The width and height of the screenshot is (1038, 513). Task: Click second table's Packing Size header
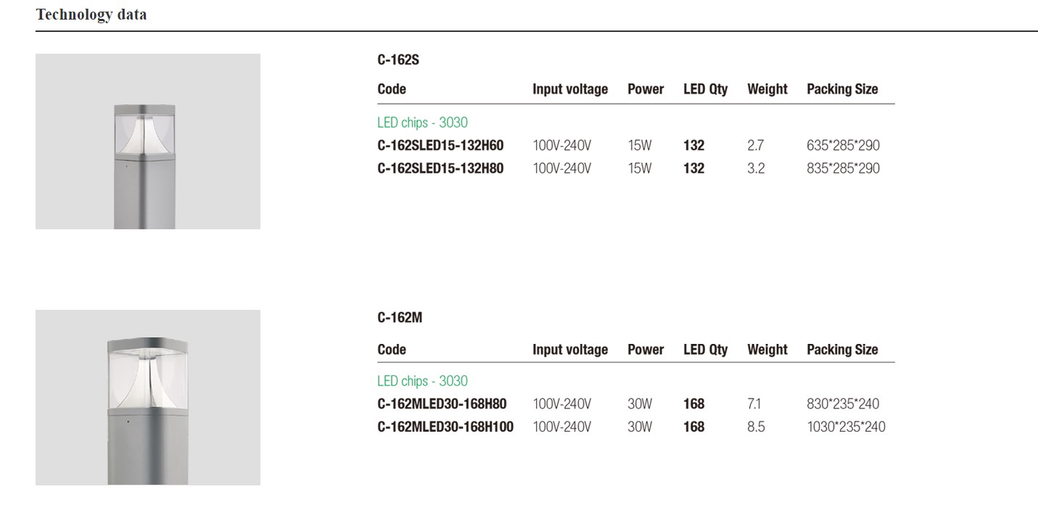pos(842,350)
